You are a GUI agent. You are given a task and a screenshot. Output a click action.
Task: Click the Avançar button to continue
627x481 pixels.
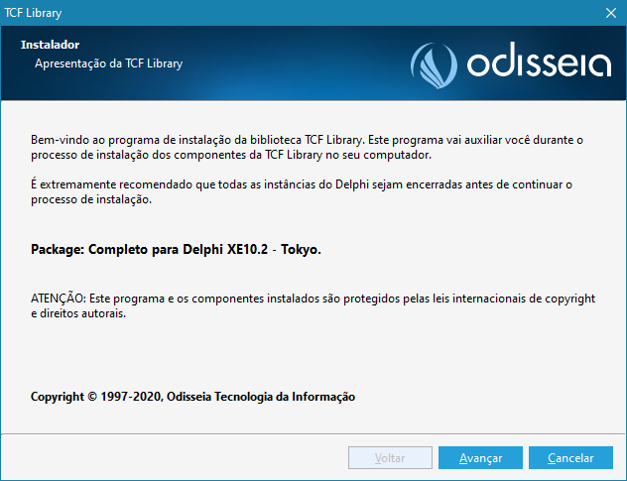pos(480,457)
